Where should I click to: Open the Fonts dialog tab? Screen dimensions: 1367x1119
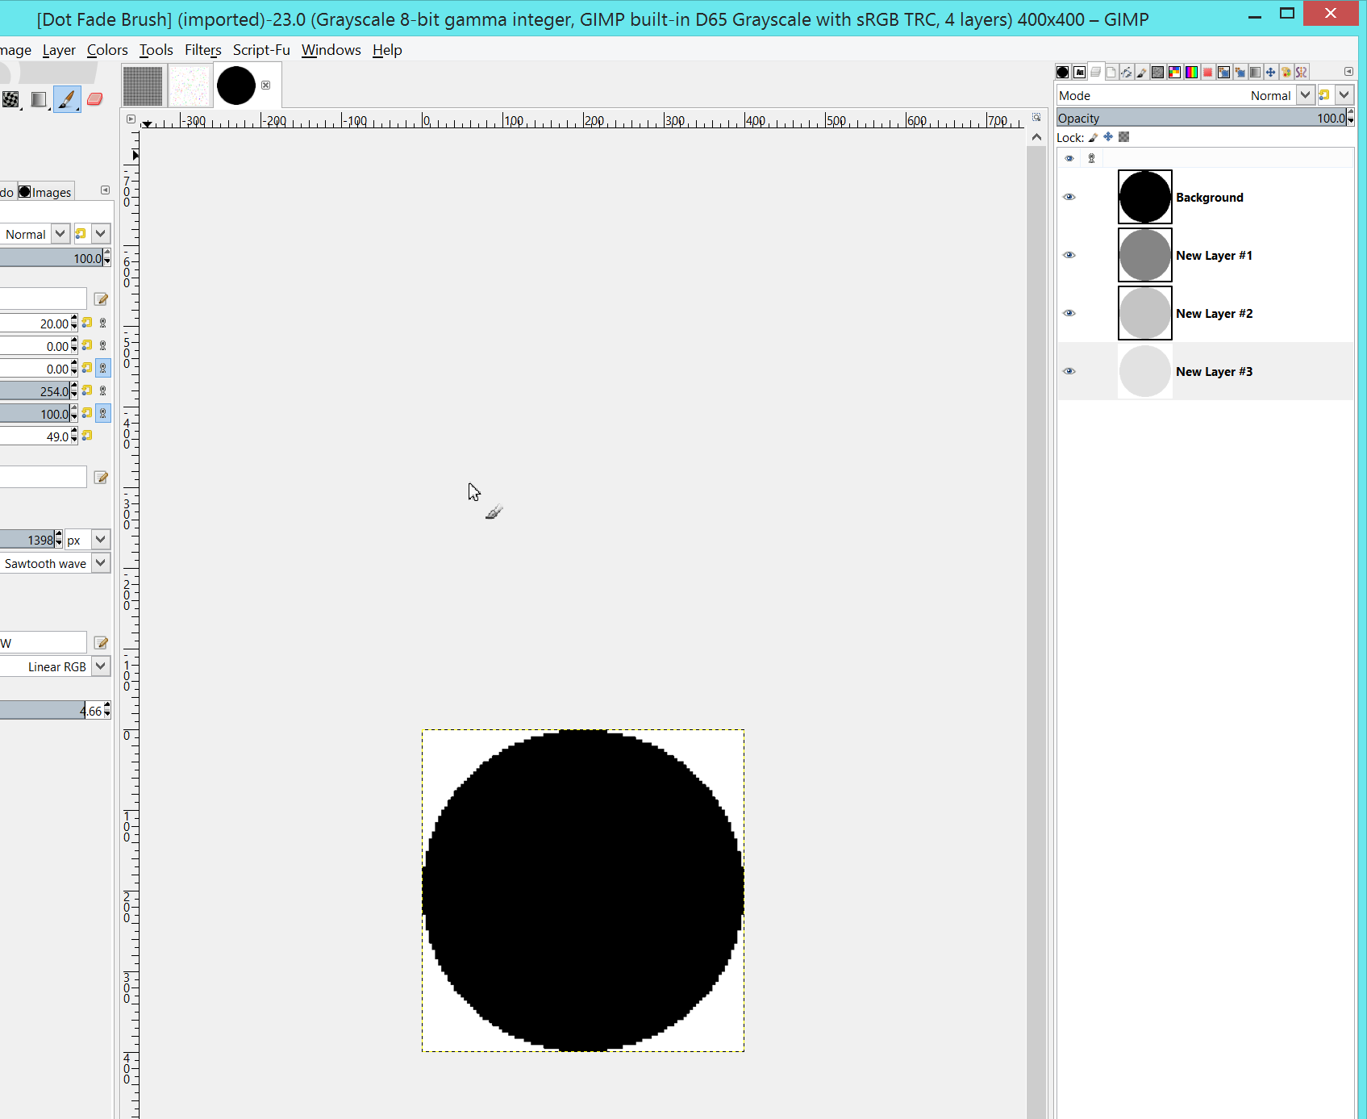coord(1081,72)
